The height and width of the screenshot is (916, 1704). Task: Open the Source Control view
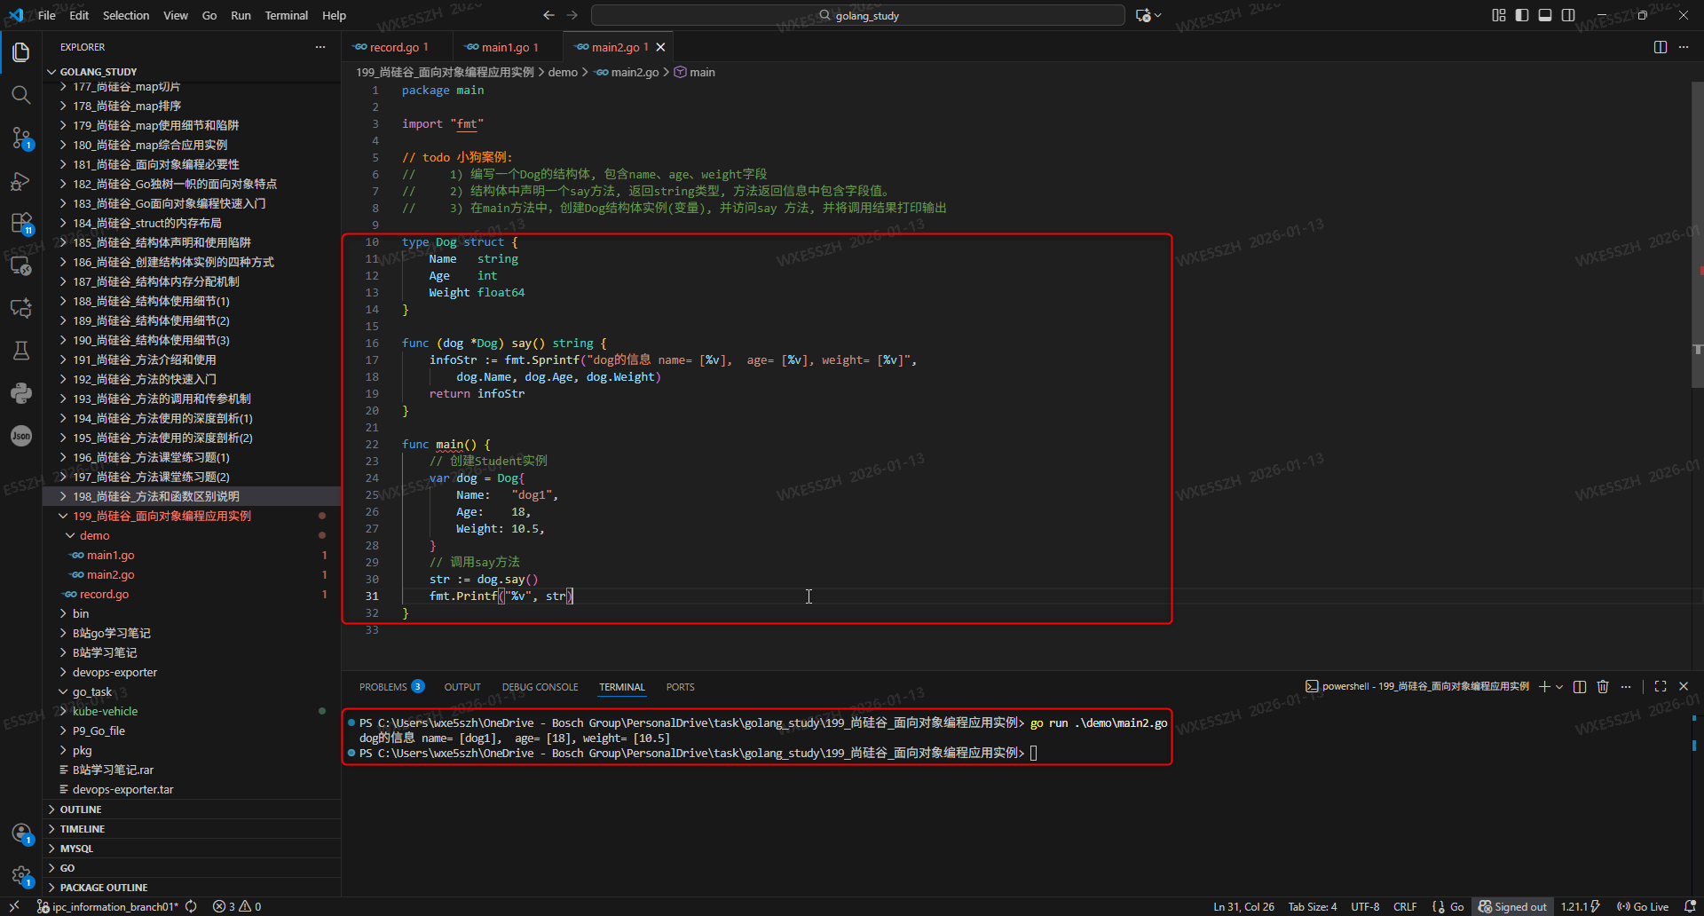pyautogui.click(x=21, y=138)
